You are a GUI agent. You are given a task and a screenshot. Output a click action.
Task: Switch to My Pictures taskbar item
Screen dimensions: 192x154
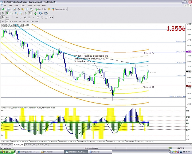52,152
